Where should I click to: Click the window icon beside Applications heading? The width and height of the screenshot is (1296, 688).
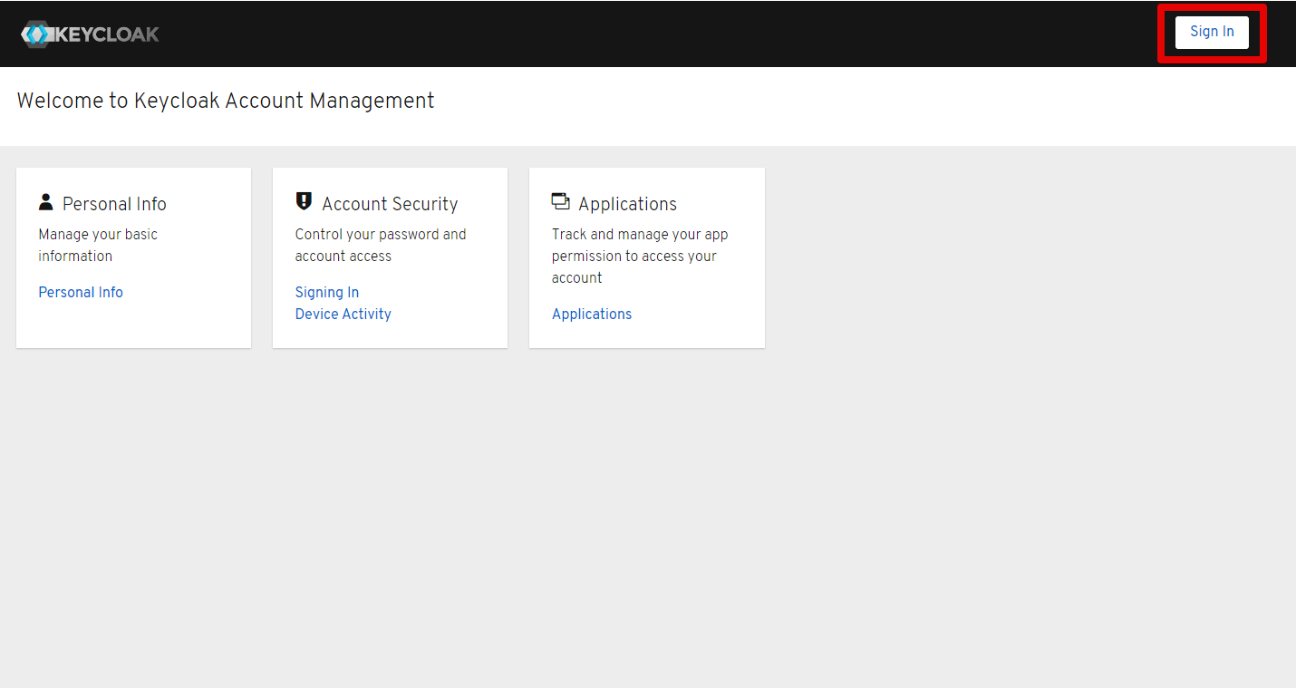click(560, 201)
